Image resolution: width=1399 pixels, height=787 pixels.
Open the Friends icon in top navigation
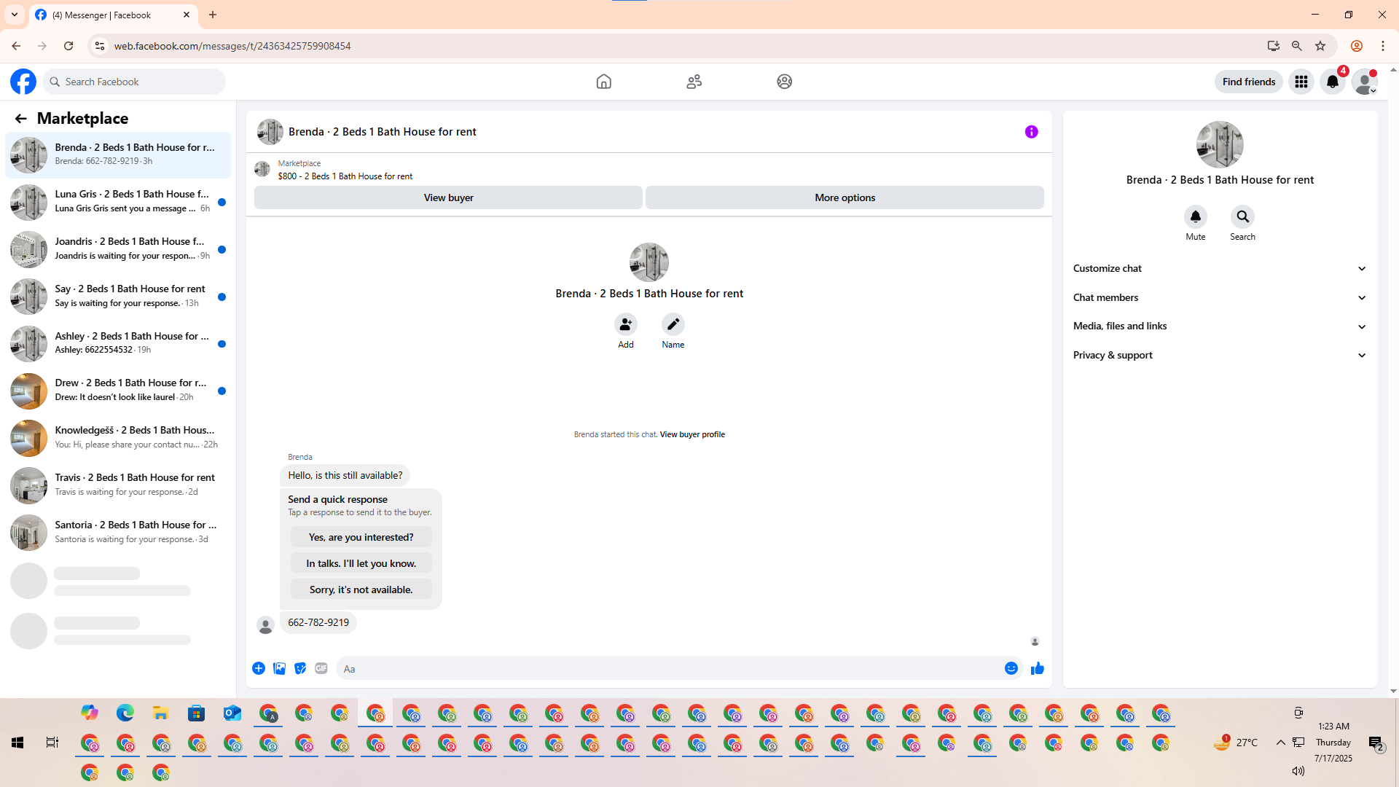pos(694,82)
